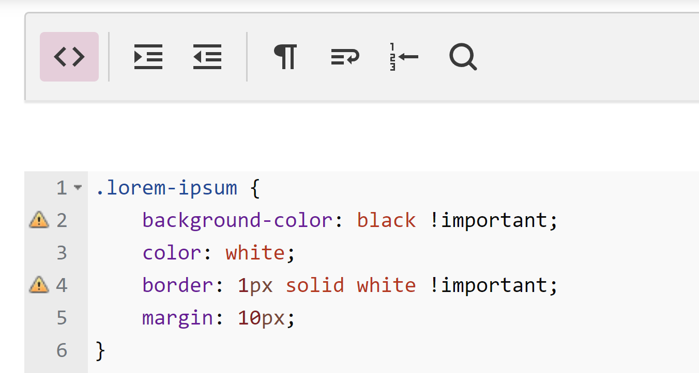699x373 pixels.
Task: Click the black color value
Action: point(386,220)
